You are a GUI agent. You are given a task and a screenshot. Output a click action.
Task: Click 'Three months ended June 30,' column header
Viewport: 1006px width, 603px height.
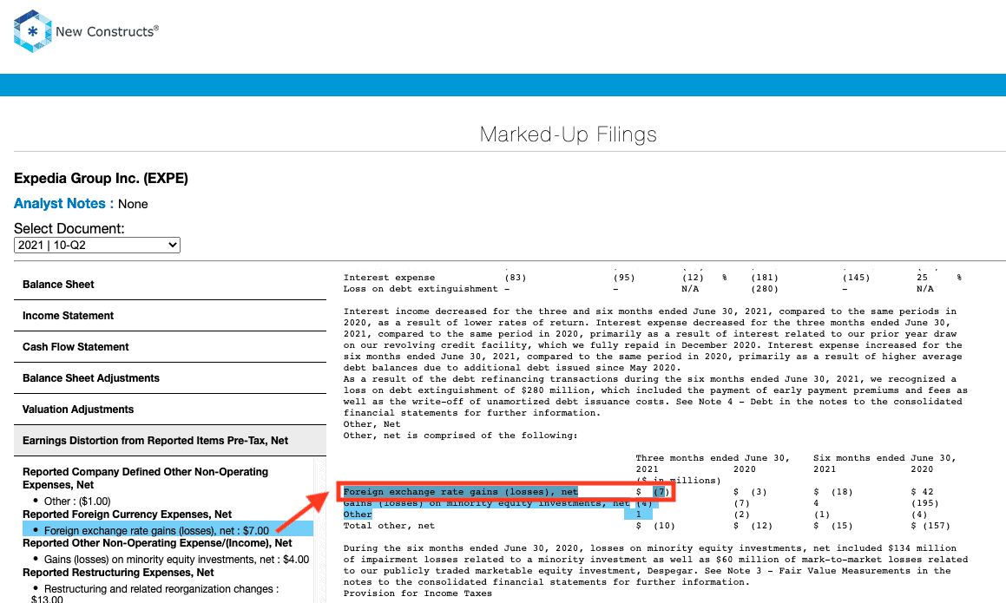[712, 458]
